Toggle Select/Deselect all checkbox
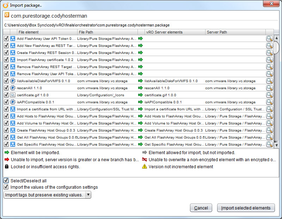282x219 pixels. pyautogui.click(x=6, y=181)
